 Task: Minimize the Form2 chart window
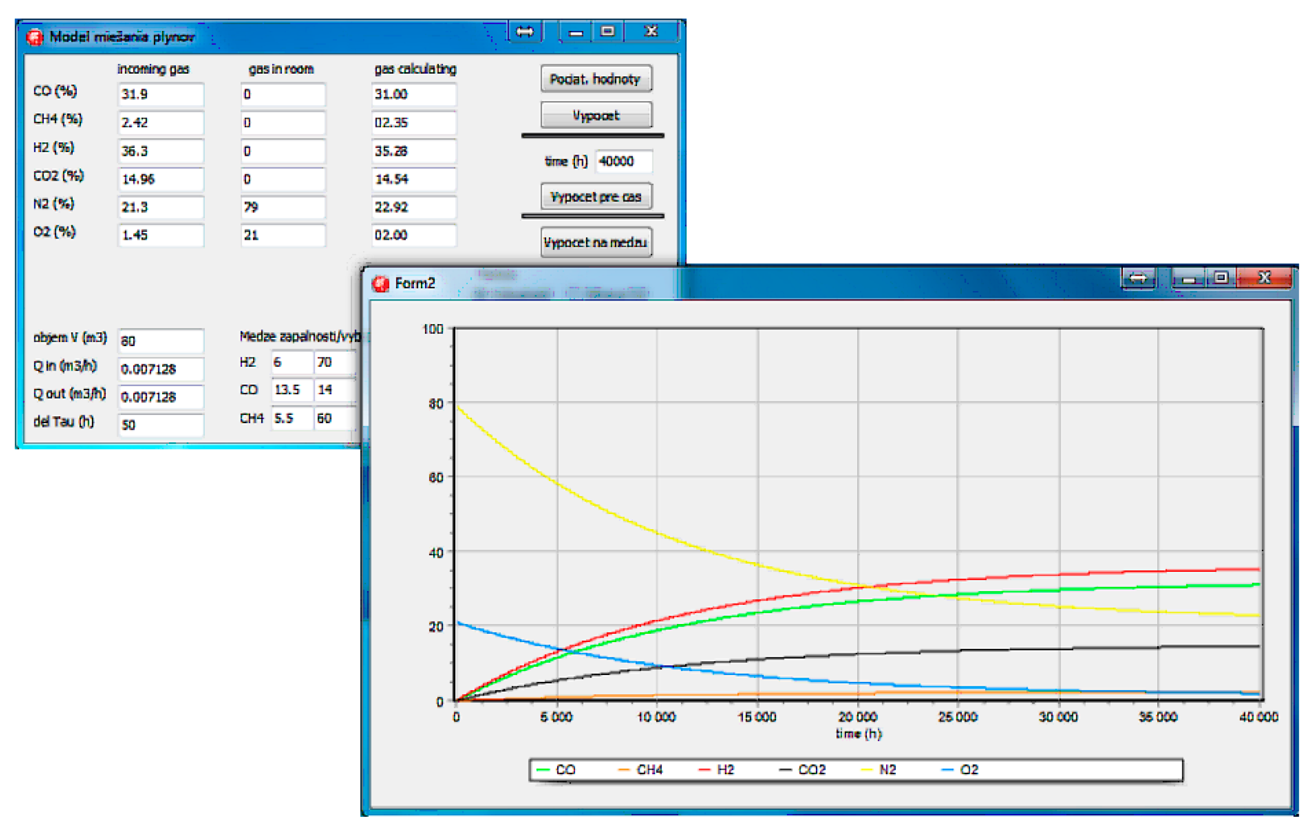(1188, 279)
